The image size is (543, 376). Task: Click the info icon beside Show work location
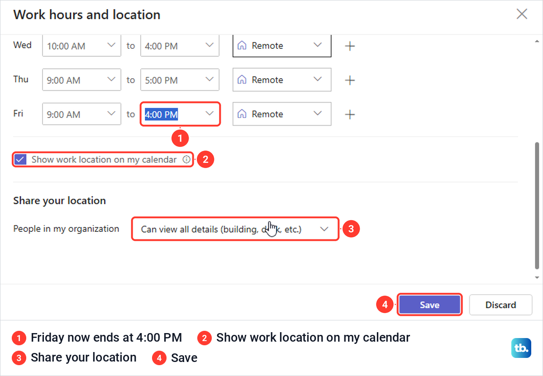186,160
